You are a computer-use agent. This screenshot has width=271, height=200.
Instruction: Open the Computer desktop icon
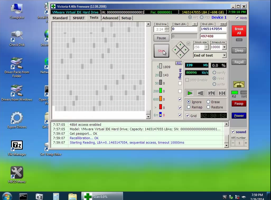click(17, 11)
